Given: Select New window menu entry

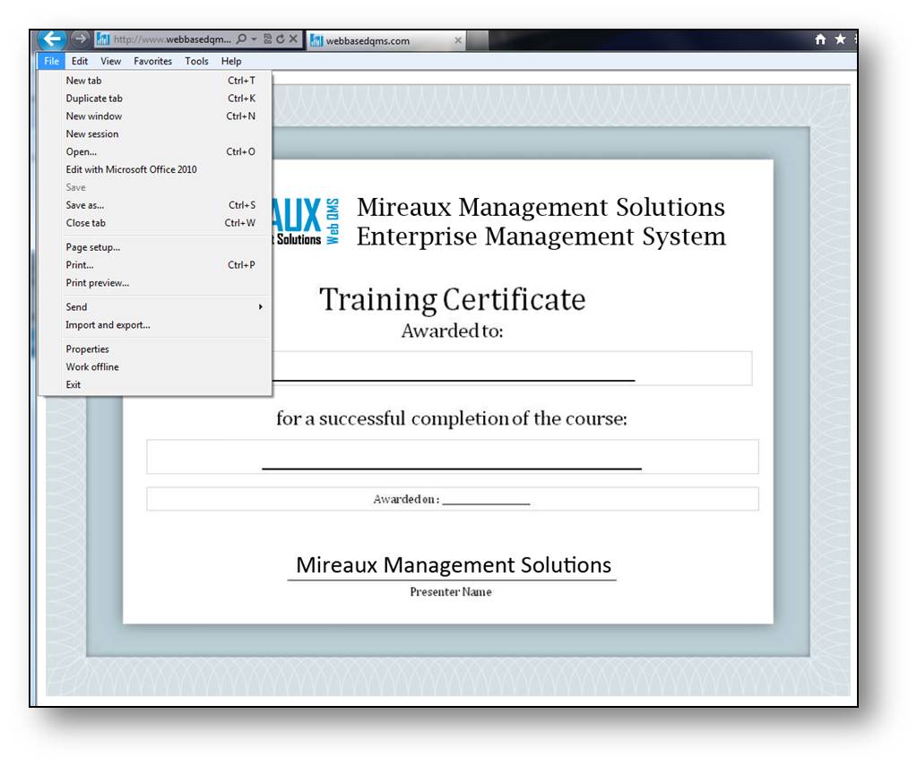Looking at the screenshot, I should click(x=155, y=116).
